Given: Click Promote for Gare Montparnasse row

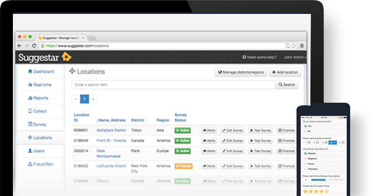Looking at the screenshot, I should [x=286, y=151].
